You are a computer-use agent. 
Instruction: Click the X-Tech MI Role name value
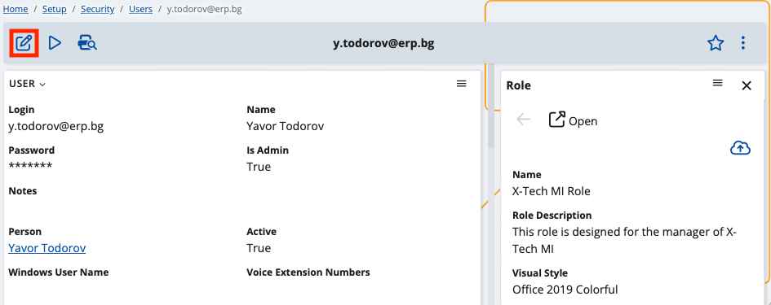(x=552, y=191)
